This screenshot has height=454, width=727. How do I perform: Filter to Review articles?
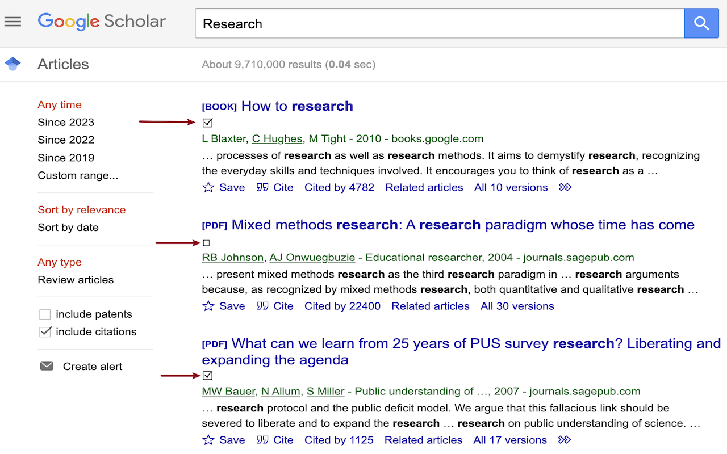coord(76,280)
